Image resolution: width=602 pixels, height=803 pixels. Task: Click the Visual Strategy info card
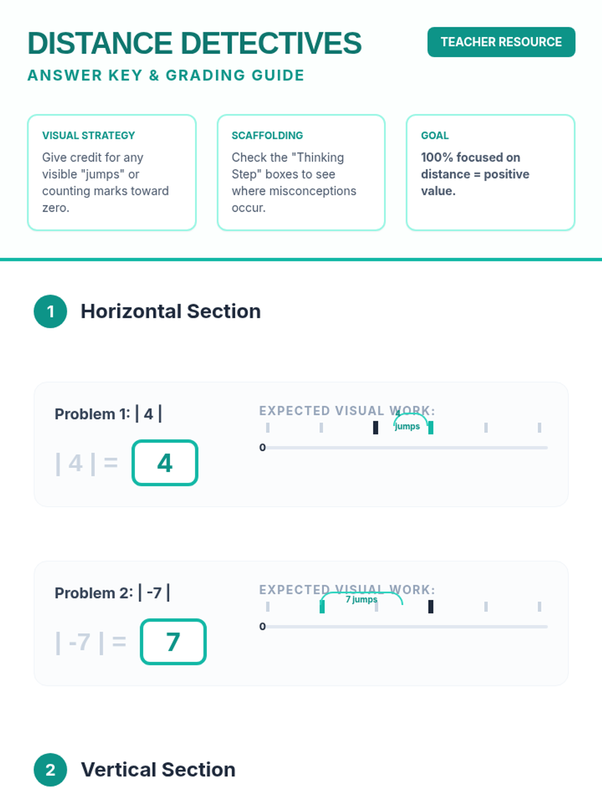(x=111, y=172)
